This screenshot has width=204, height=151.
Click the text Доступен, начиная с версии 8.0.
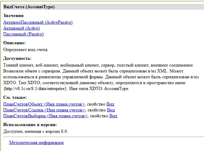[x=36, y=131]
